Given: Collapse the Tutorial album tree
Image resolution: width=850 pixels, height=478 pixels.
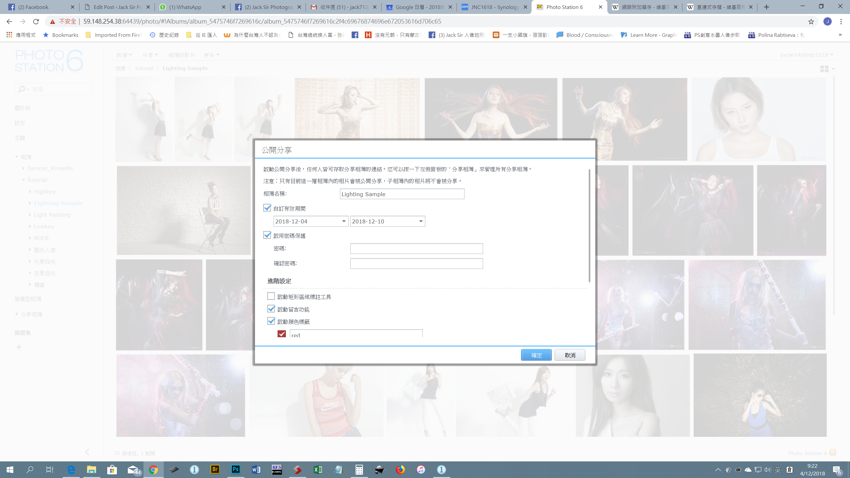Looking at the screenshot, I should (x=23, y=180).
